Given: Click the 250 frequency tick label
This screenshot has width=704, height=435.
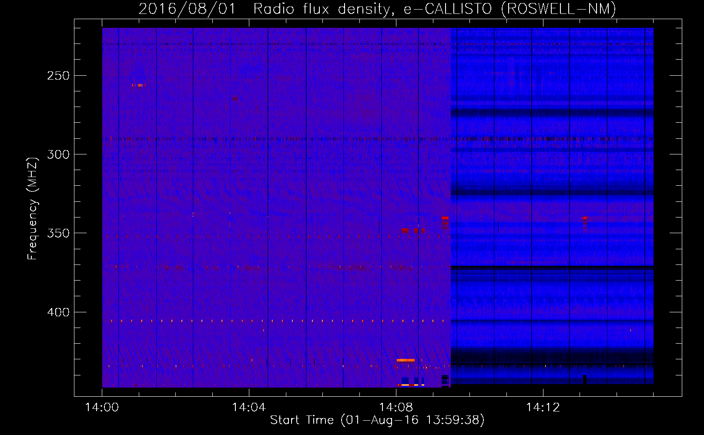Looking at the screenshot, I should 58,76.
